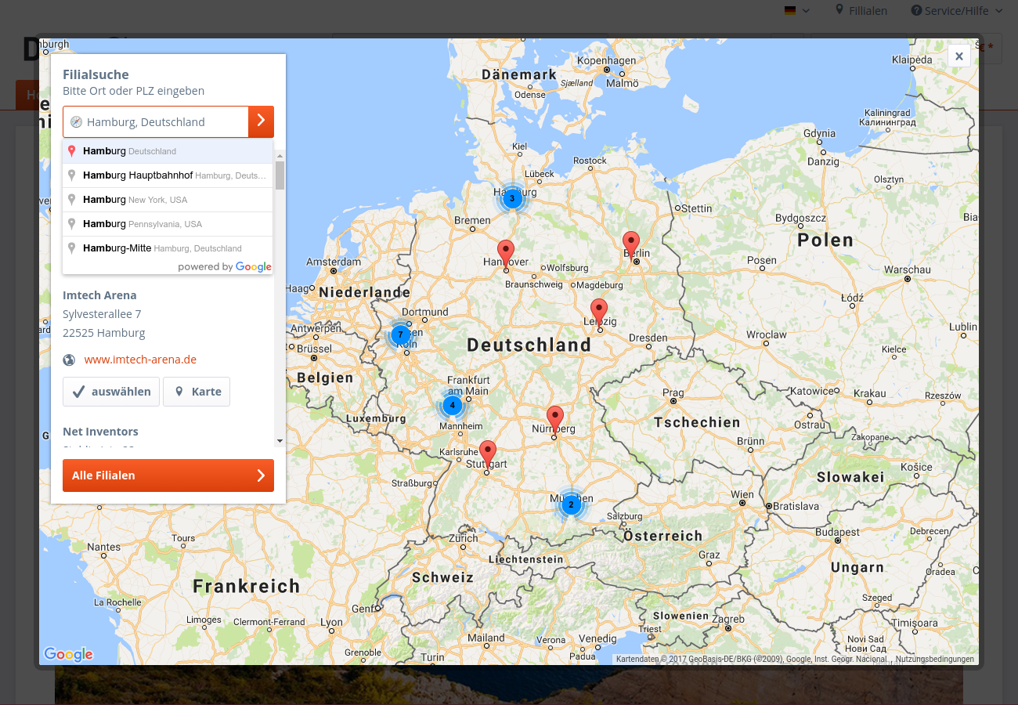The height and width of the screenshot is (705, 1018).
Task: Click the scrollbar up arrow in results list
Action: 280,156
